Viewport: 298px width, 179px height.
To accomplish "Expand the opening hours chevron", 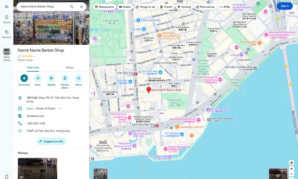I will tap(60, 109).
